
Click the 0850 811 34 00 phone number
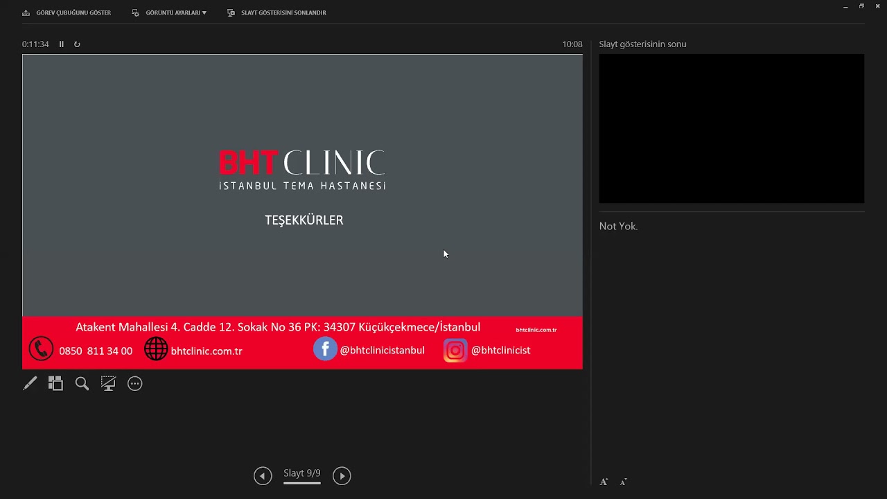[x=96, y=351]
